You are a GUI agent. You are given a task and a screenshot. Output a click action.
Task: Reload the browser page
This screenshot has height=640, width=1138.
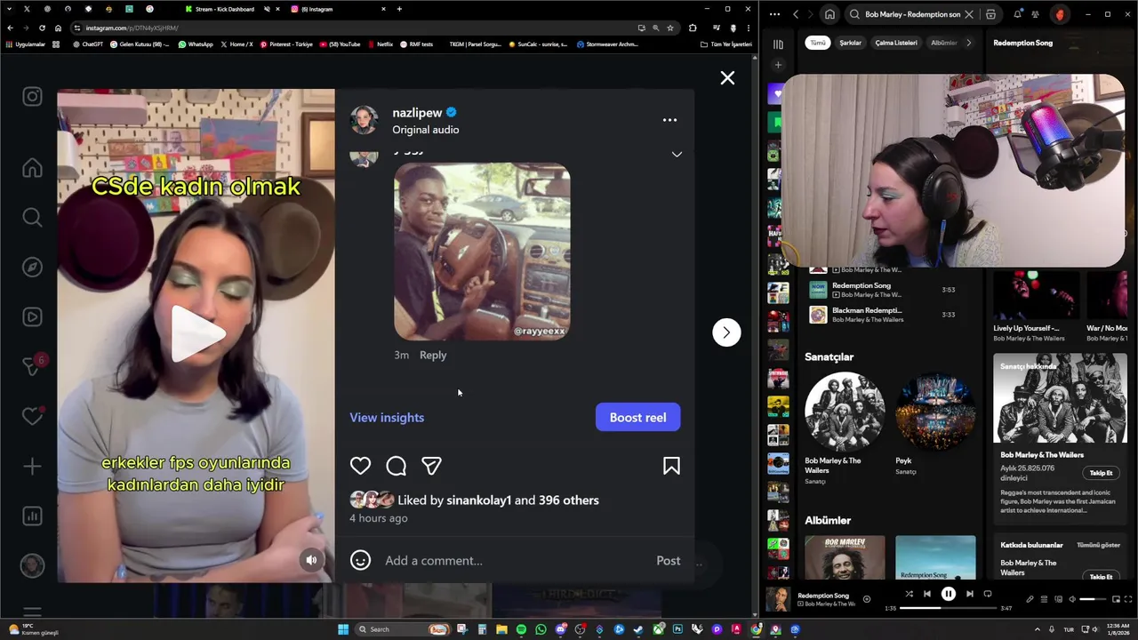[x=42, y=28]
